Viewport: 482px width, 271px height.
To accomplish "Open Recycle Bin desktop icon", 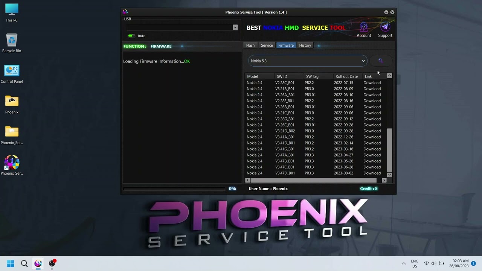I will click(x=12, y=43).
